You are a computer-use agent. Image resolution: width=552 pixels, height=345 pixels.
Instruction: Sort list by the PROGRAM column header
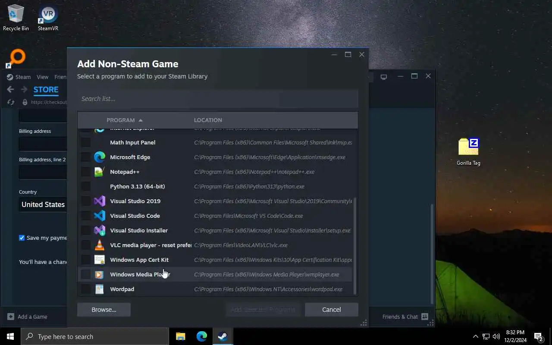[125, 120]
